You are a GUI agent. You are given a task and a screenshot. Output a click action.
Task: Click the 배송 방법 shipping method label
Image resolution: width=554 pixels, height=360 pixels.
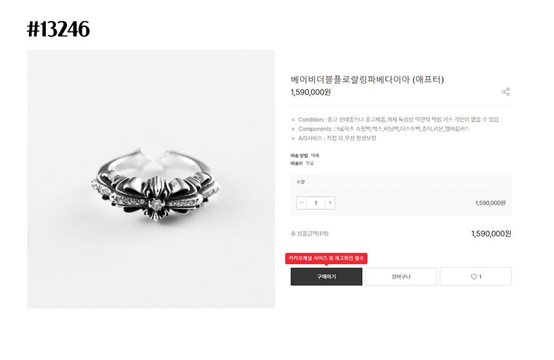(x=300, y=155)
